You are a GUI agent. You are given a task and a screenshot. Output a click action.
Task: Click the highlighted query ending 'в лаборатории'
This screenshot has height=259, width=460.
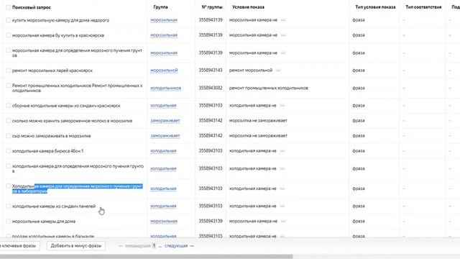tap(77, 188)
